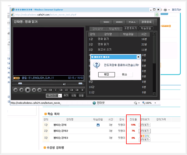This screenshot has width=187, height=155.
Task: Click 이동 to jump to bookmark
Action: click(x=81, y=95)
